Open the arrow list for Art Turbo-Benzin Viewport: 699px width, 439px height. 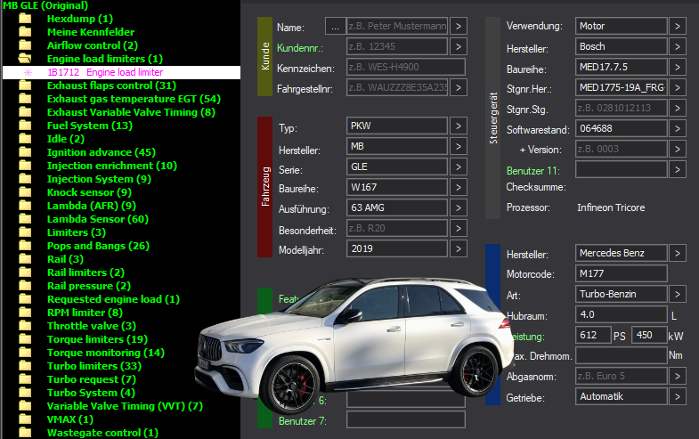click(x=677, y=294)
